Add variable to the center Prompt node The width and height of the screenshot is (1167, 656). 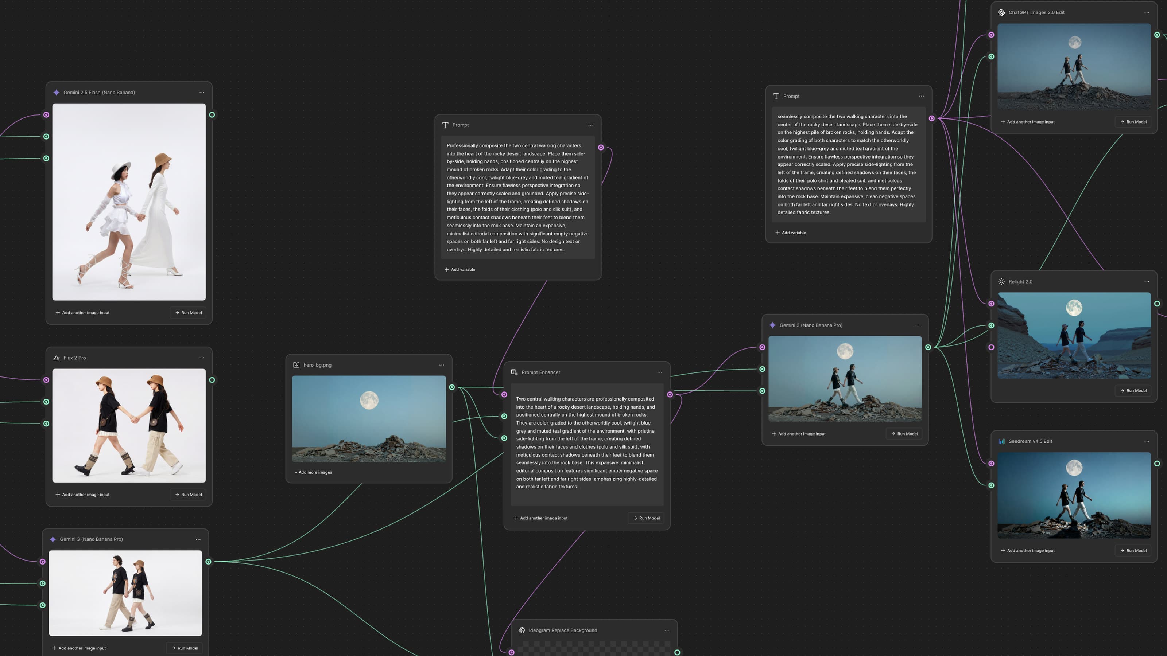pyautogui.click(x=460, y=269)
